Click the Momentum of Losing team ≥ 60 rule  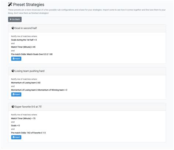tap(26, 83)
